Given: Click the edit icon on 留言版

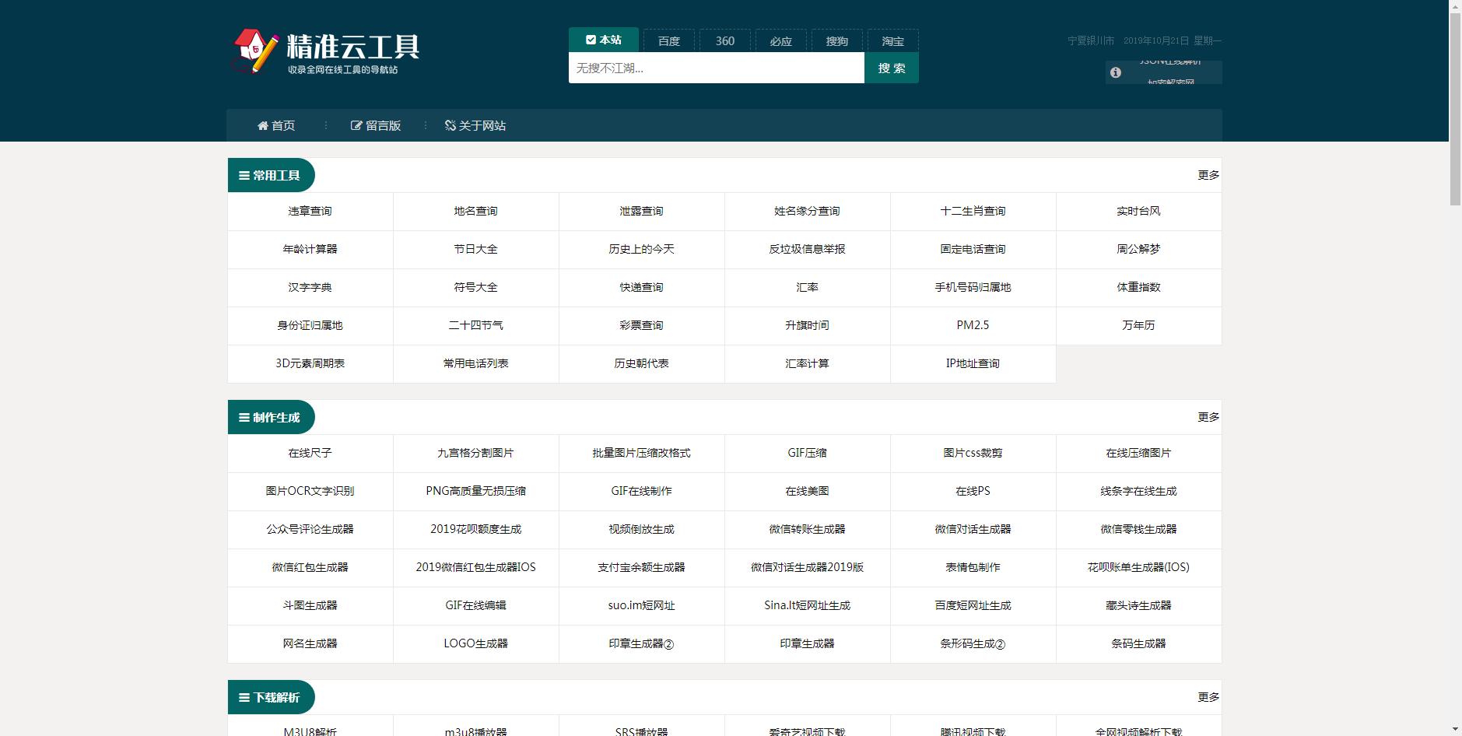Looking at the screenshot, I should click(x=356, y=125).
